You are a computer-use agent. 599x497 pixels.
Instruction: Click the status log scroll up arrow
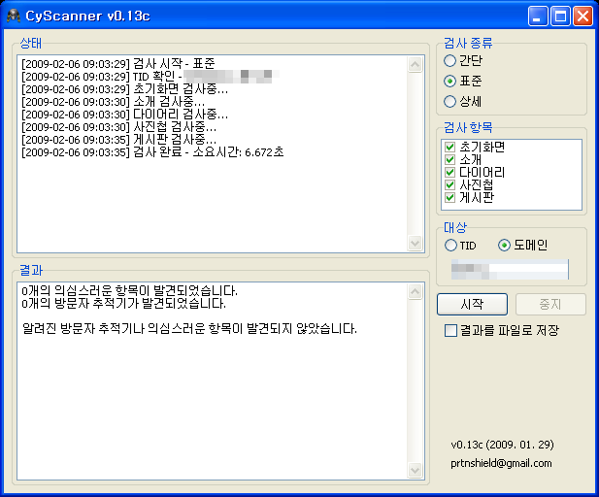416,64
